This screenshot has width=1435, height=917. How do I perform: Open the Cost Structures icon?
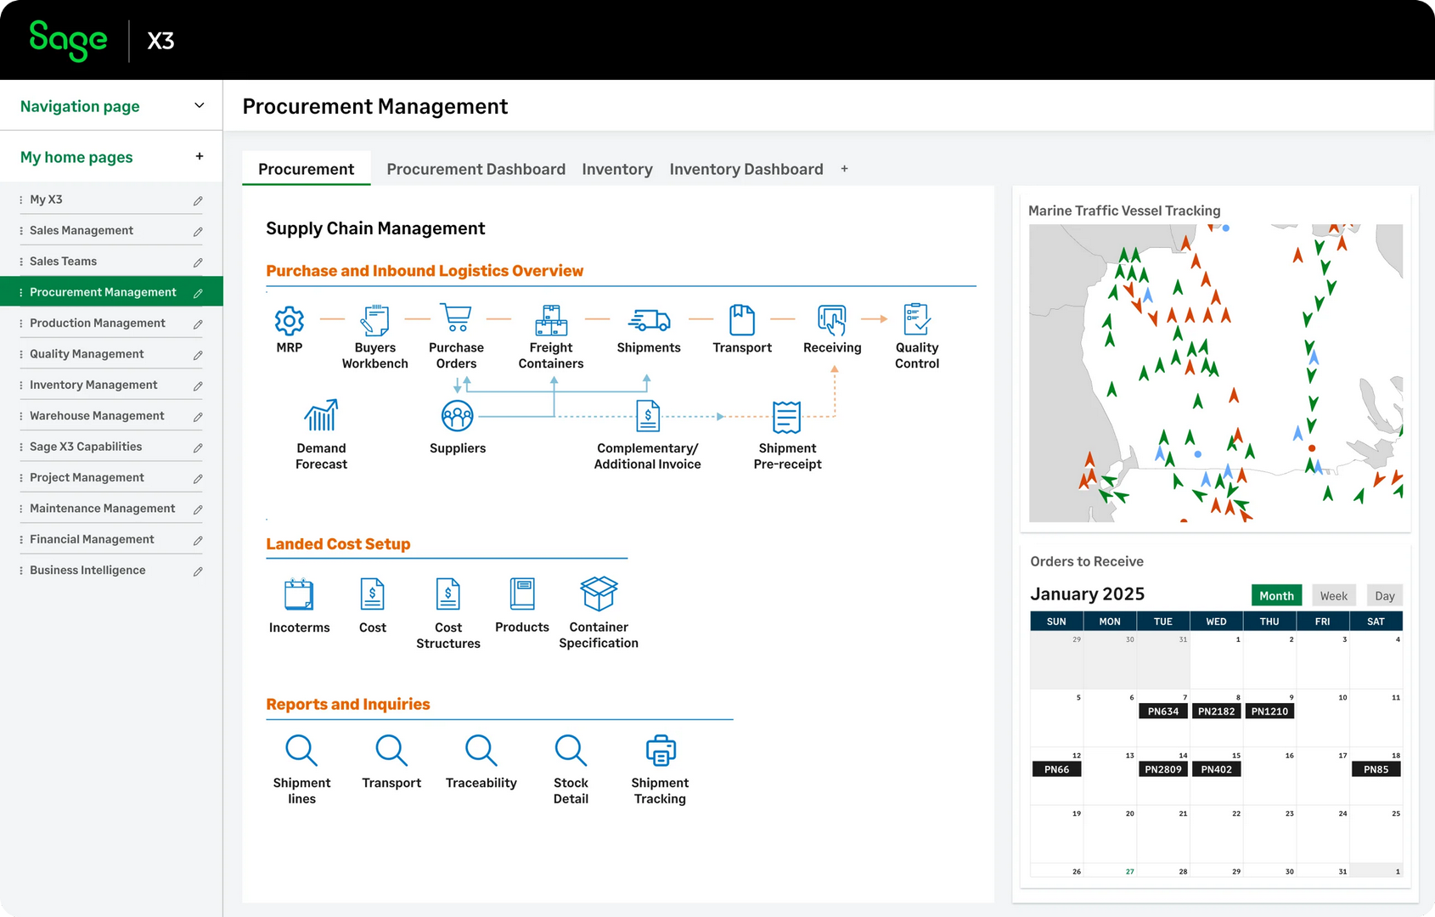448,594
